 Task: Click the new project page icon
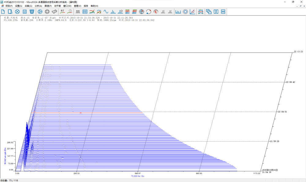[3, 12]
